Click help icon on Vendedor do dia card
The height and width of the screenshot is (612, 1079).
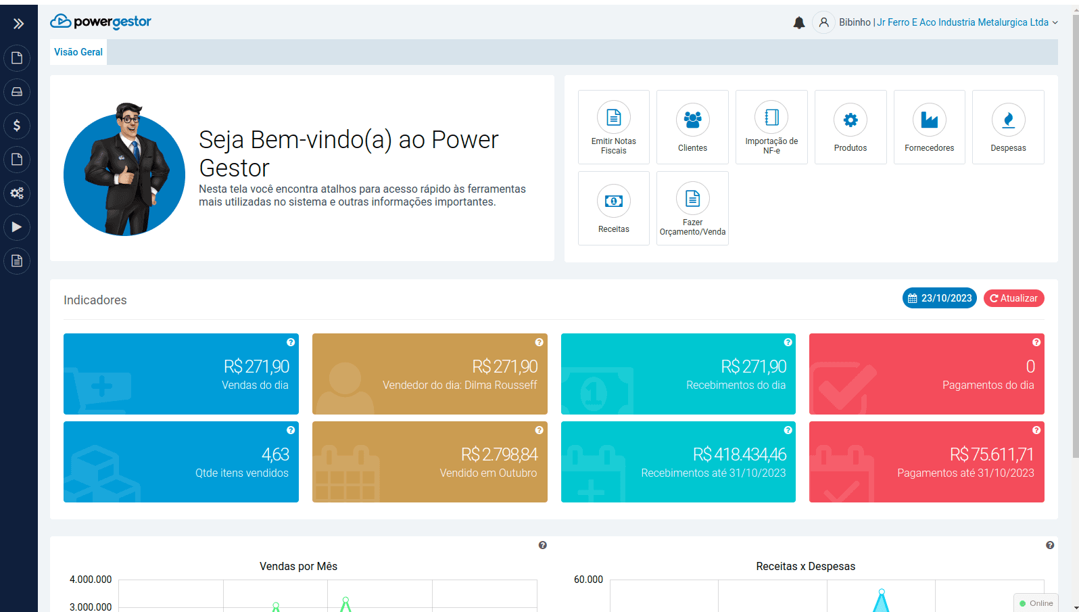coord(539,342)
